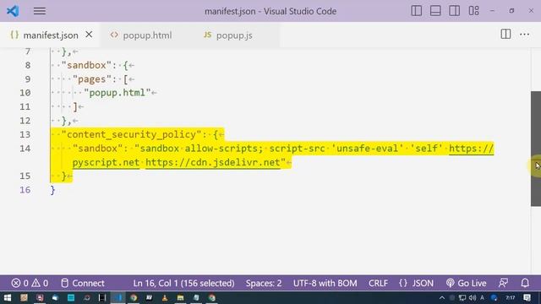This screenshot has width=541, height=304.
Task: Open the Windows Start menu
Action: pos(8,298)
